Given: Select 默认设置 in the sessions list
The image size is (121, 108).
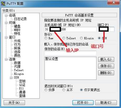Looking at the screenshot, I should [52, 59].
